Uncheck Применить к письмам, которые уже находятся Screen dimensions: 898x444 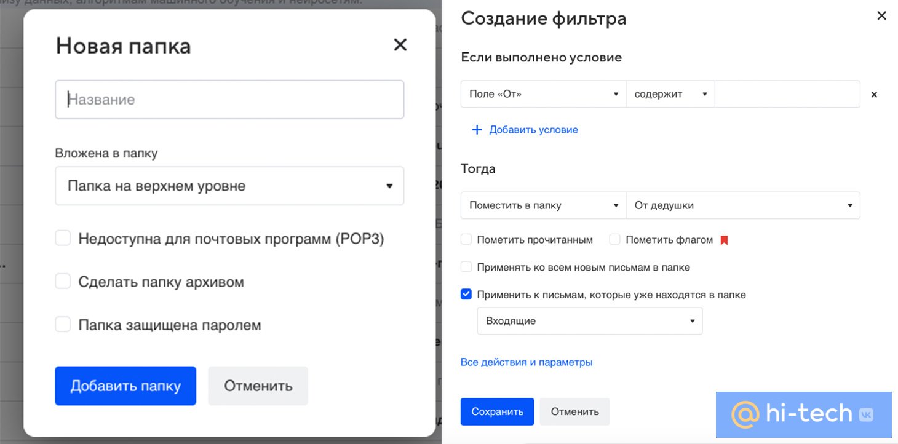click(x=466, y=294)
